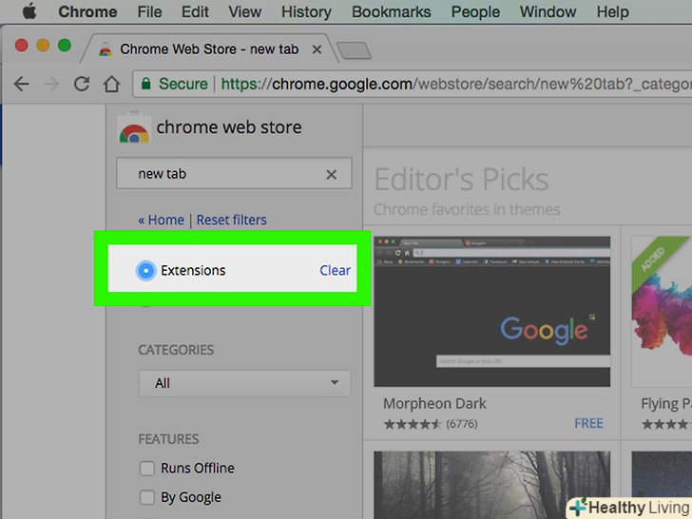Open the History menu
Screen dimensions: 692x519
pyautogui.click(x=306, y=12)
